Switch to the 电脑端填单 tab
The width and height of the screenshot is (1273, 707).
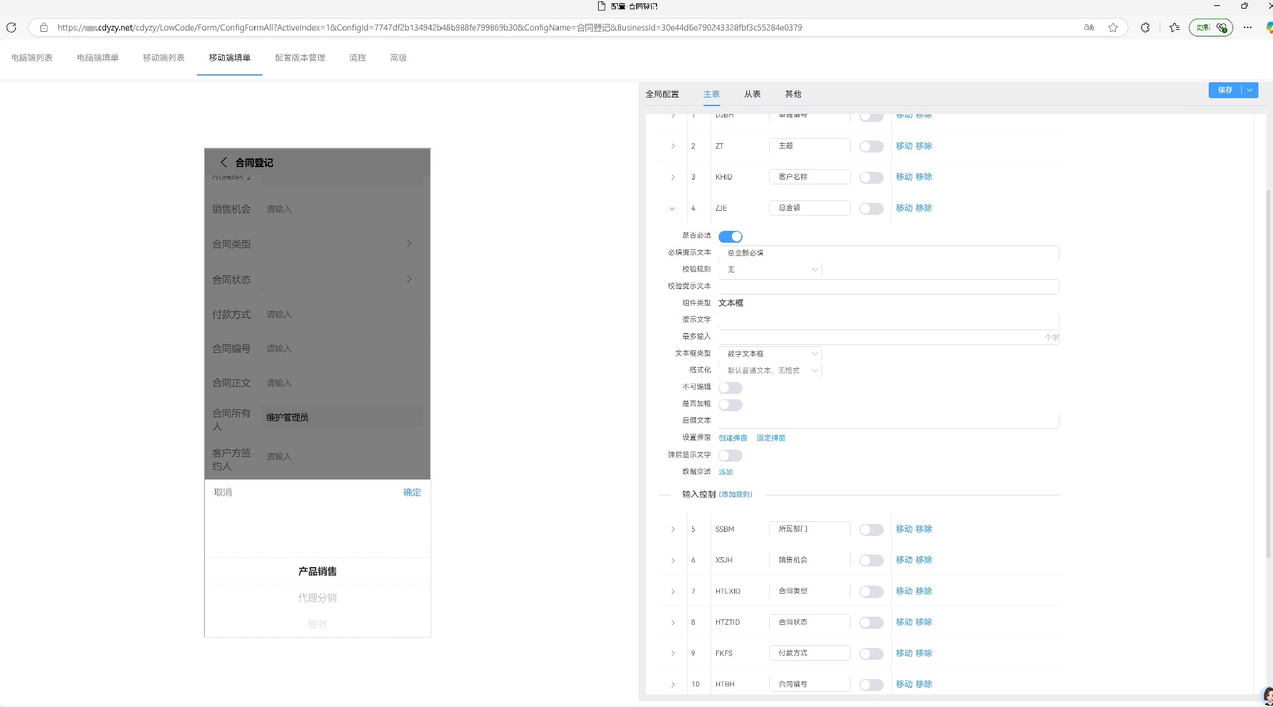[97, 58]
